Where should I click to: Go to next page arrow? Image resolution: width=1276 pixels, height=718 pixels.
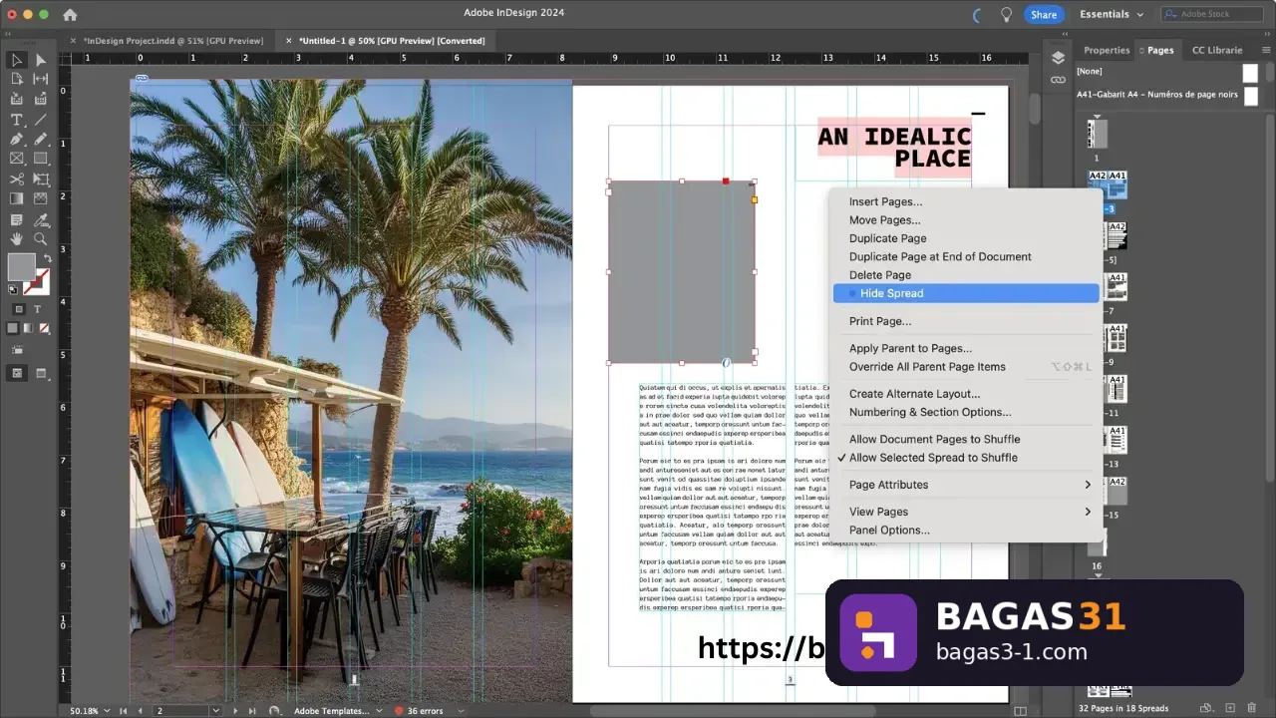tap(235, 711)
